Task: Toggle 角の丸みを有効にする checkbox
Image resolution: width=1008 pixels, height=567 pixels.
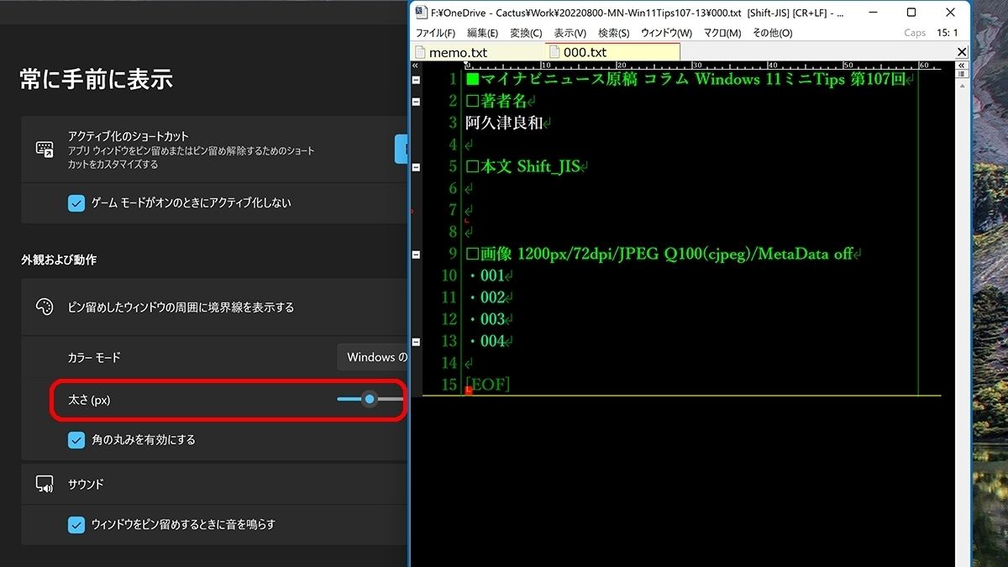Action: (x=76, y=439)
